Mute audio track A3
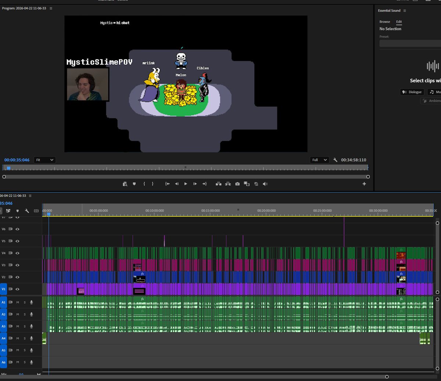The height and width of the screenshot is (381, 441). [18, 326]
